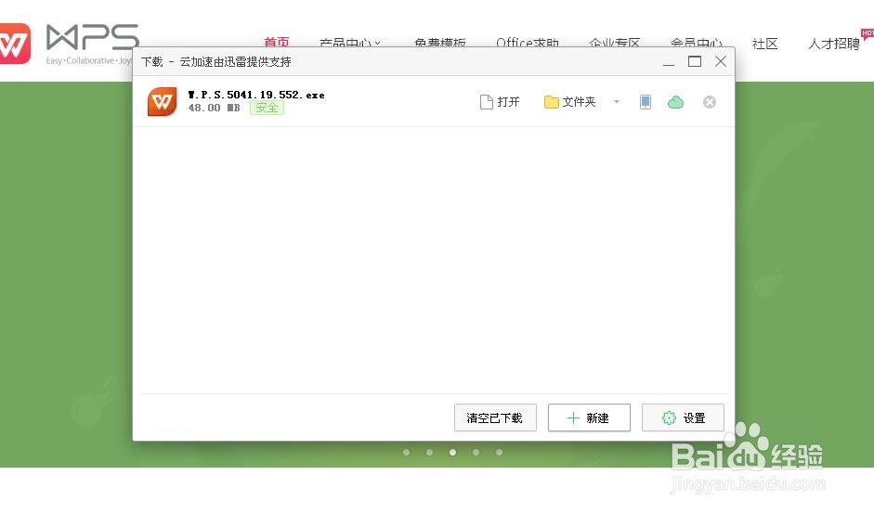Remove download item with the gray X icon

click(x=710, y=102)
